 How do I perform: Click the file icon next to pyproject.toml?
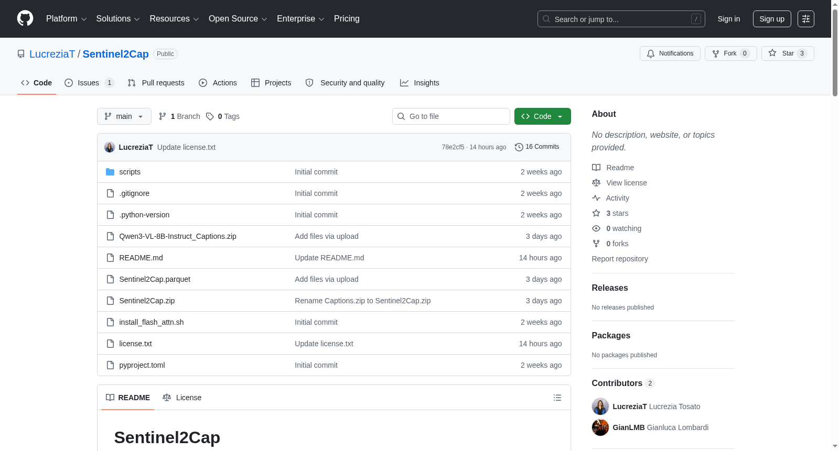click(x=110, y=365)
